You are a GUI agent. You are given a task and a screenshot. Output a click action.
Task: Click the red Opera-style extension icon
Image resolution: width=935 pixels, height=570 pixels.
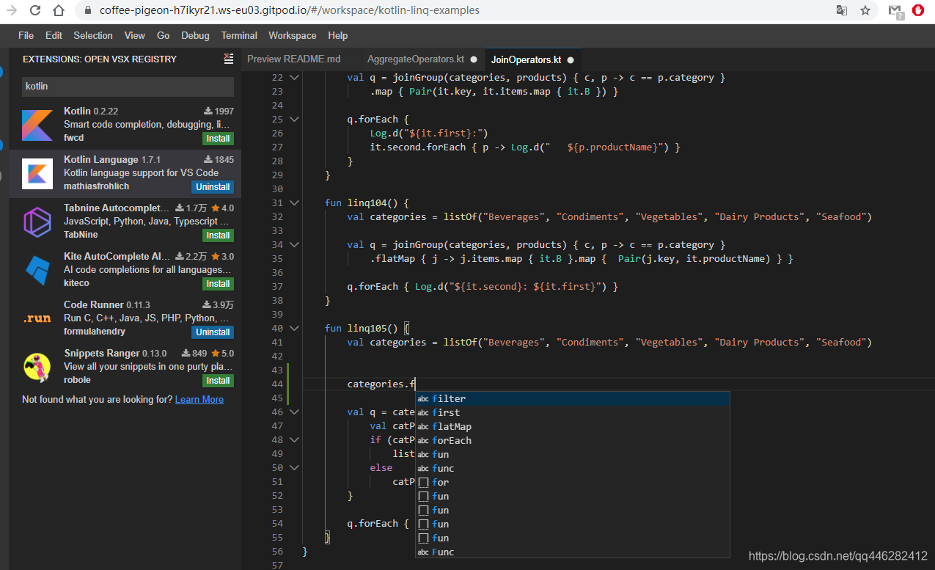[918, 10]
